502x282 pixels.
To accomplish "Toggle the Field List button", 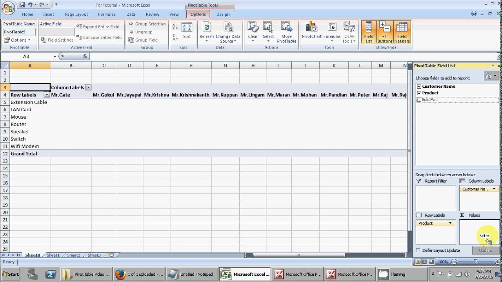I will coord(369,32).
